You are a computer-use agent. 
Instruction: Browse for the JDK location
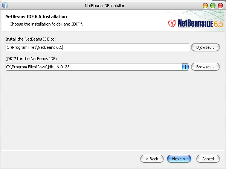point(205,67)
